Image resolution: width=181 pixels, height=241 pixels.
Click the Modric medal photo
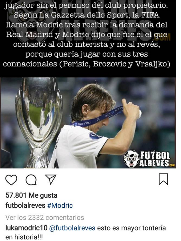88,123
